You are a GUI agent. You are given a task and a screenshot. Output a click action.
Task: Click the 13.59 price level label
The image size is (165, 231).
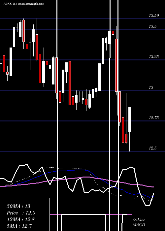[154, 16]
